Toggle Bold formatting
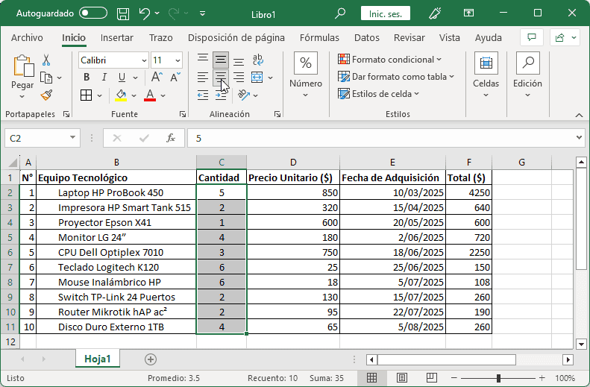Viewport: 590px width, 387px height. click(87, 78)
